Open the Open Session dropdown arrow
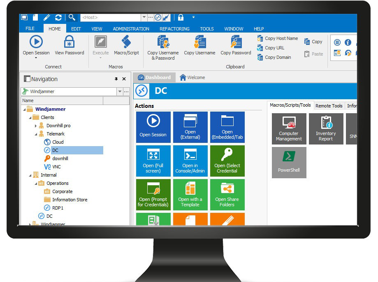 click(x=36, y=58)
